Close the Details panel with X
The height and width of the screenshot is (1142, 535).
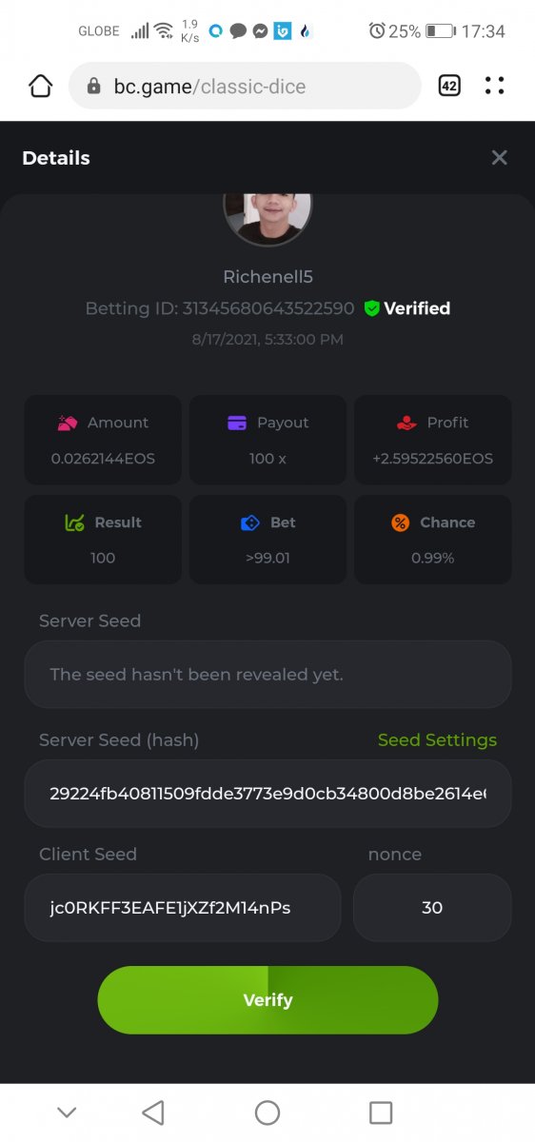(500, 158)
